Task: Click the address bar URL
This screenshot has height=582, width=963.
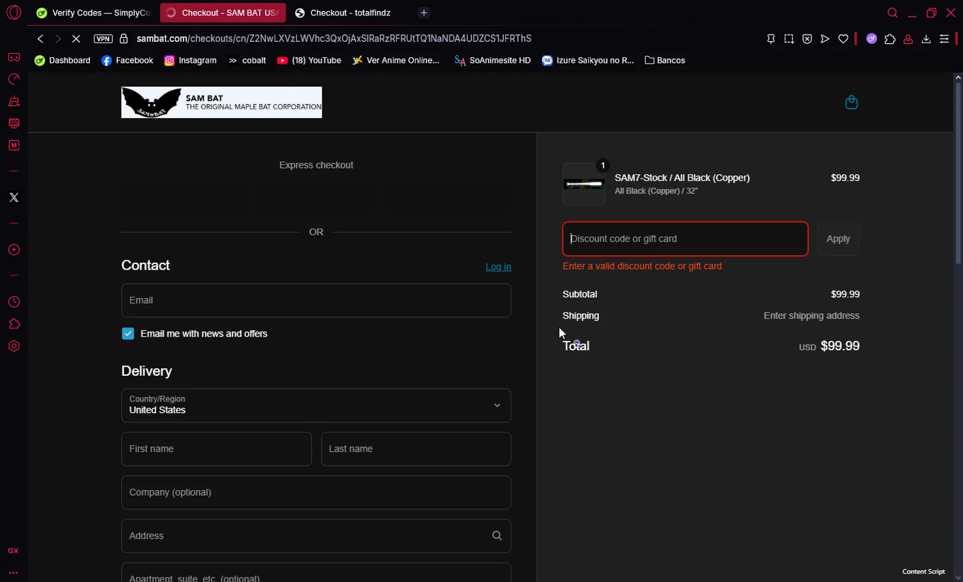Action: pos(334,39)
